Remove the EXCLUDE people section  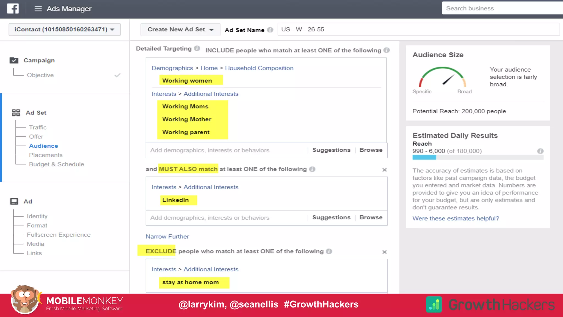coord(384,252)
